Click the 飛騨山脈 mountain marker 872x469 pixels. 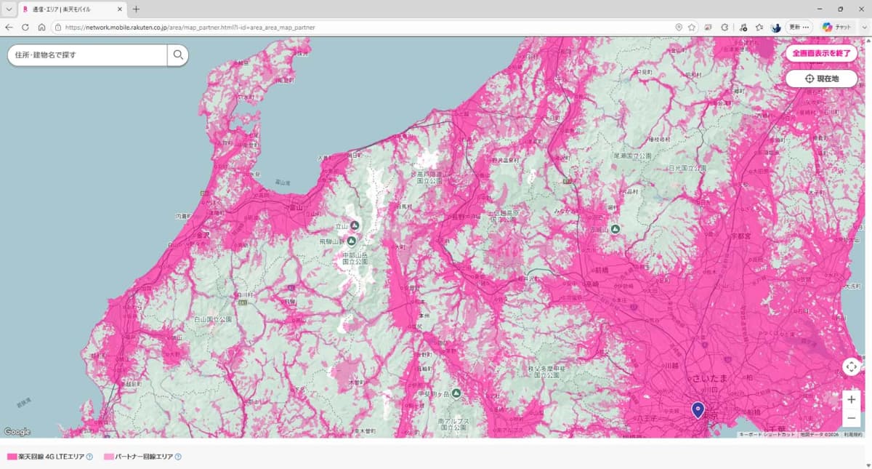351,240
